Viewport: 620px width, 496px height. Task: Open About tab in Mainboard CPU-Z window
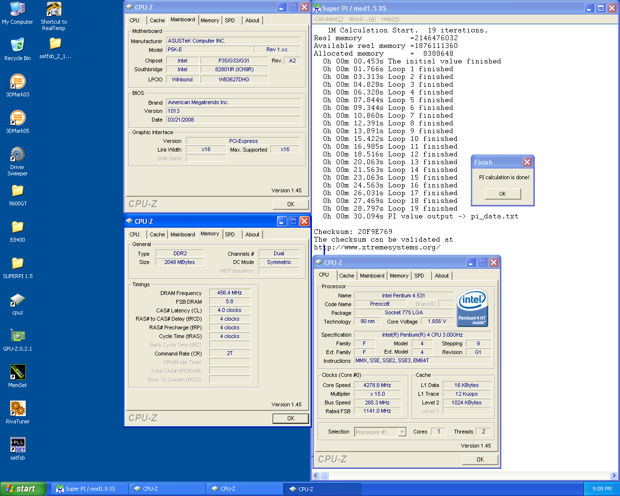click(x=252, y=20)
